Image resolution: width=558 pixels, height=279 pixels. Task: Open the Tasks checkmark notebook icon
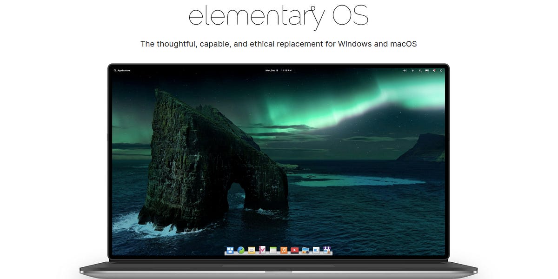262,250
